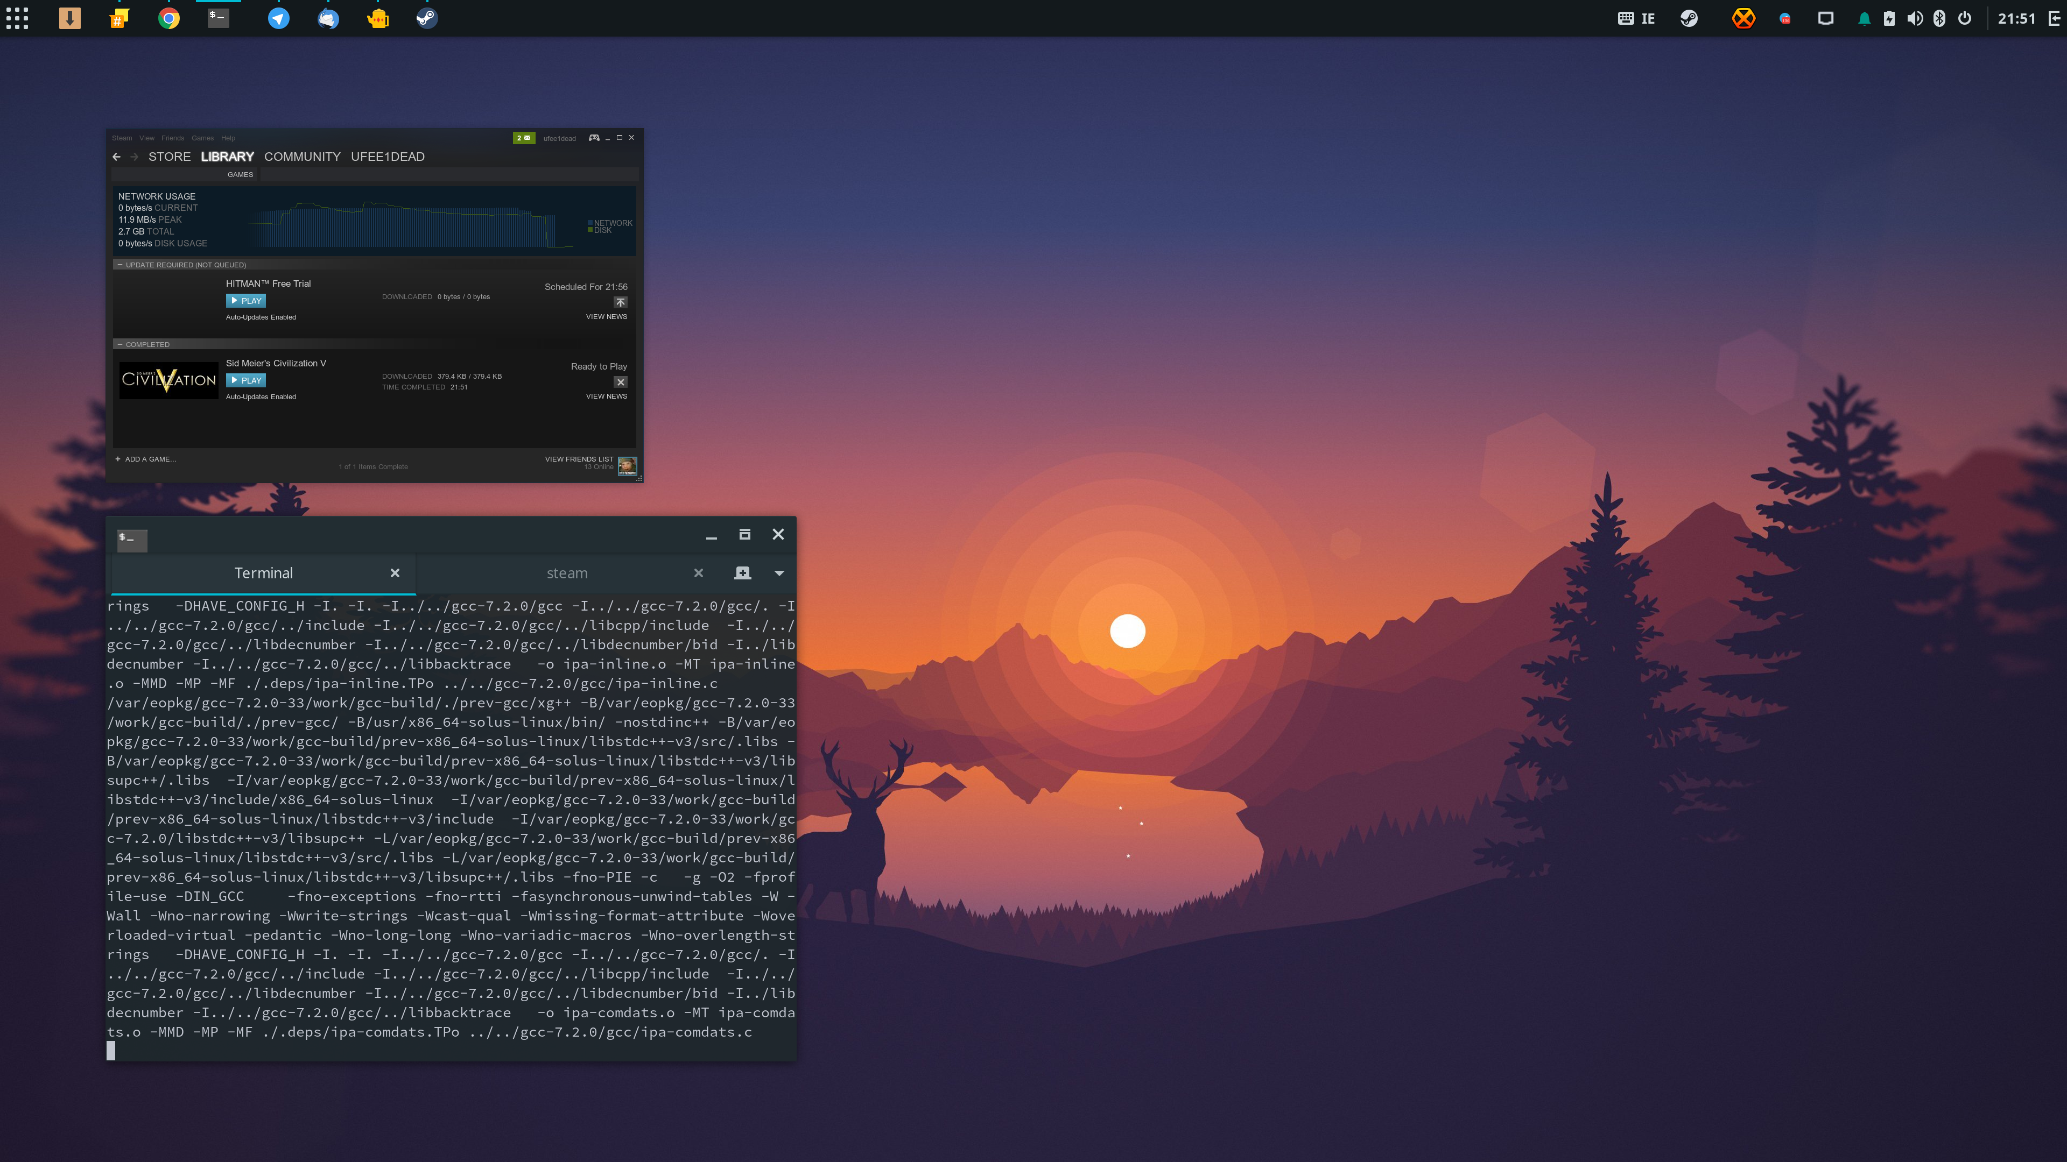2067x1162 pixels.
Task: Open the Budgie applications grid menu
Action: (17, 18)
